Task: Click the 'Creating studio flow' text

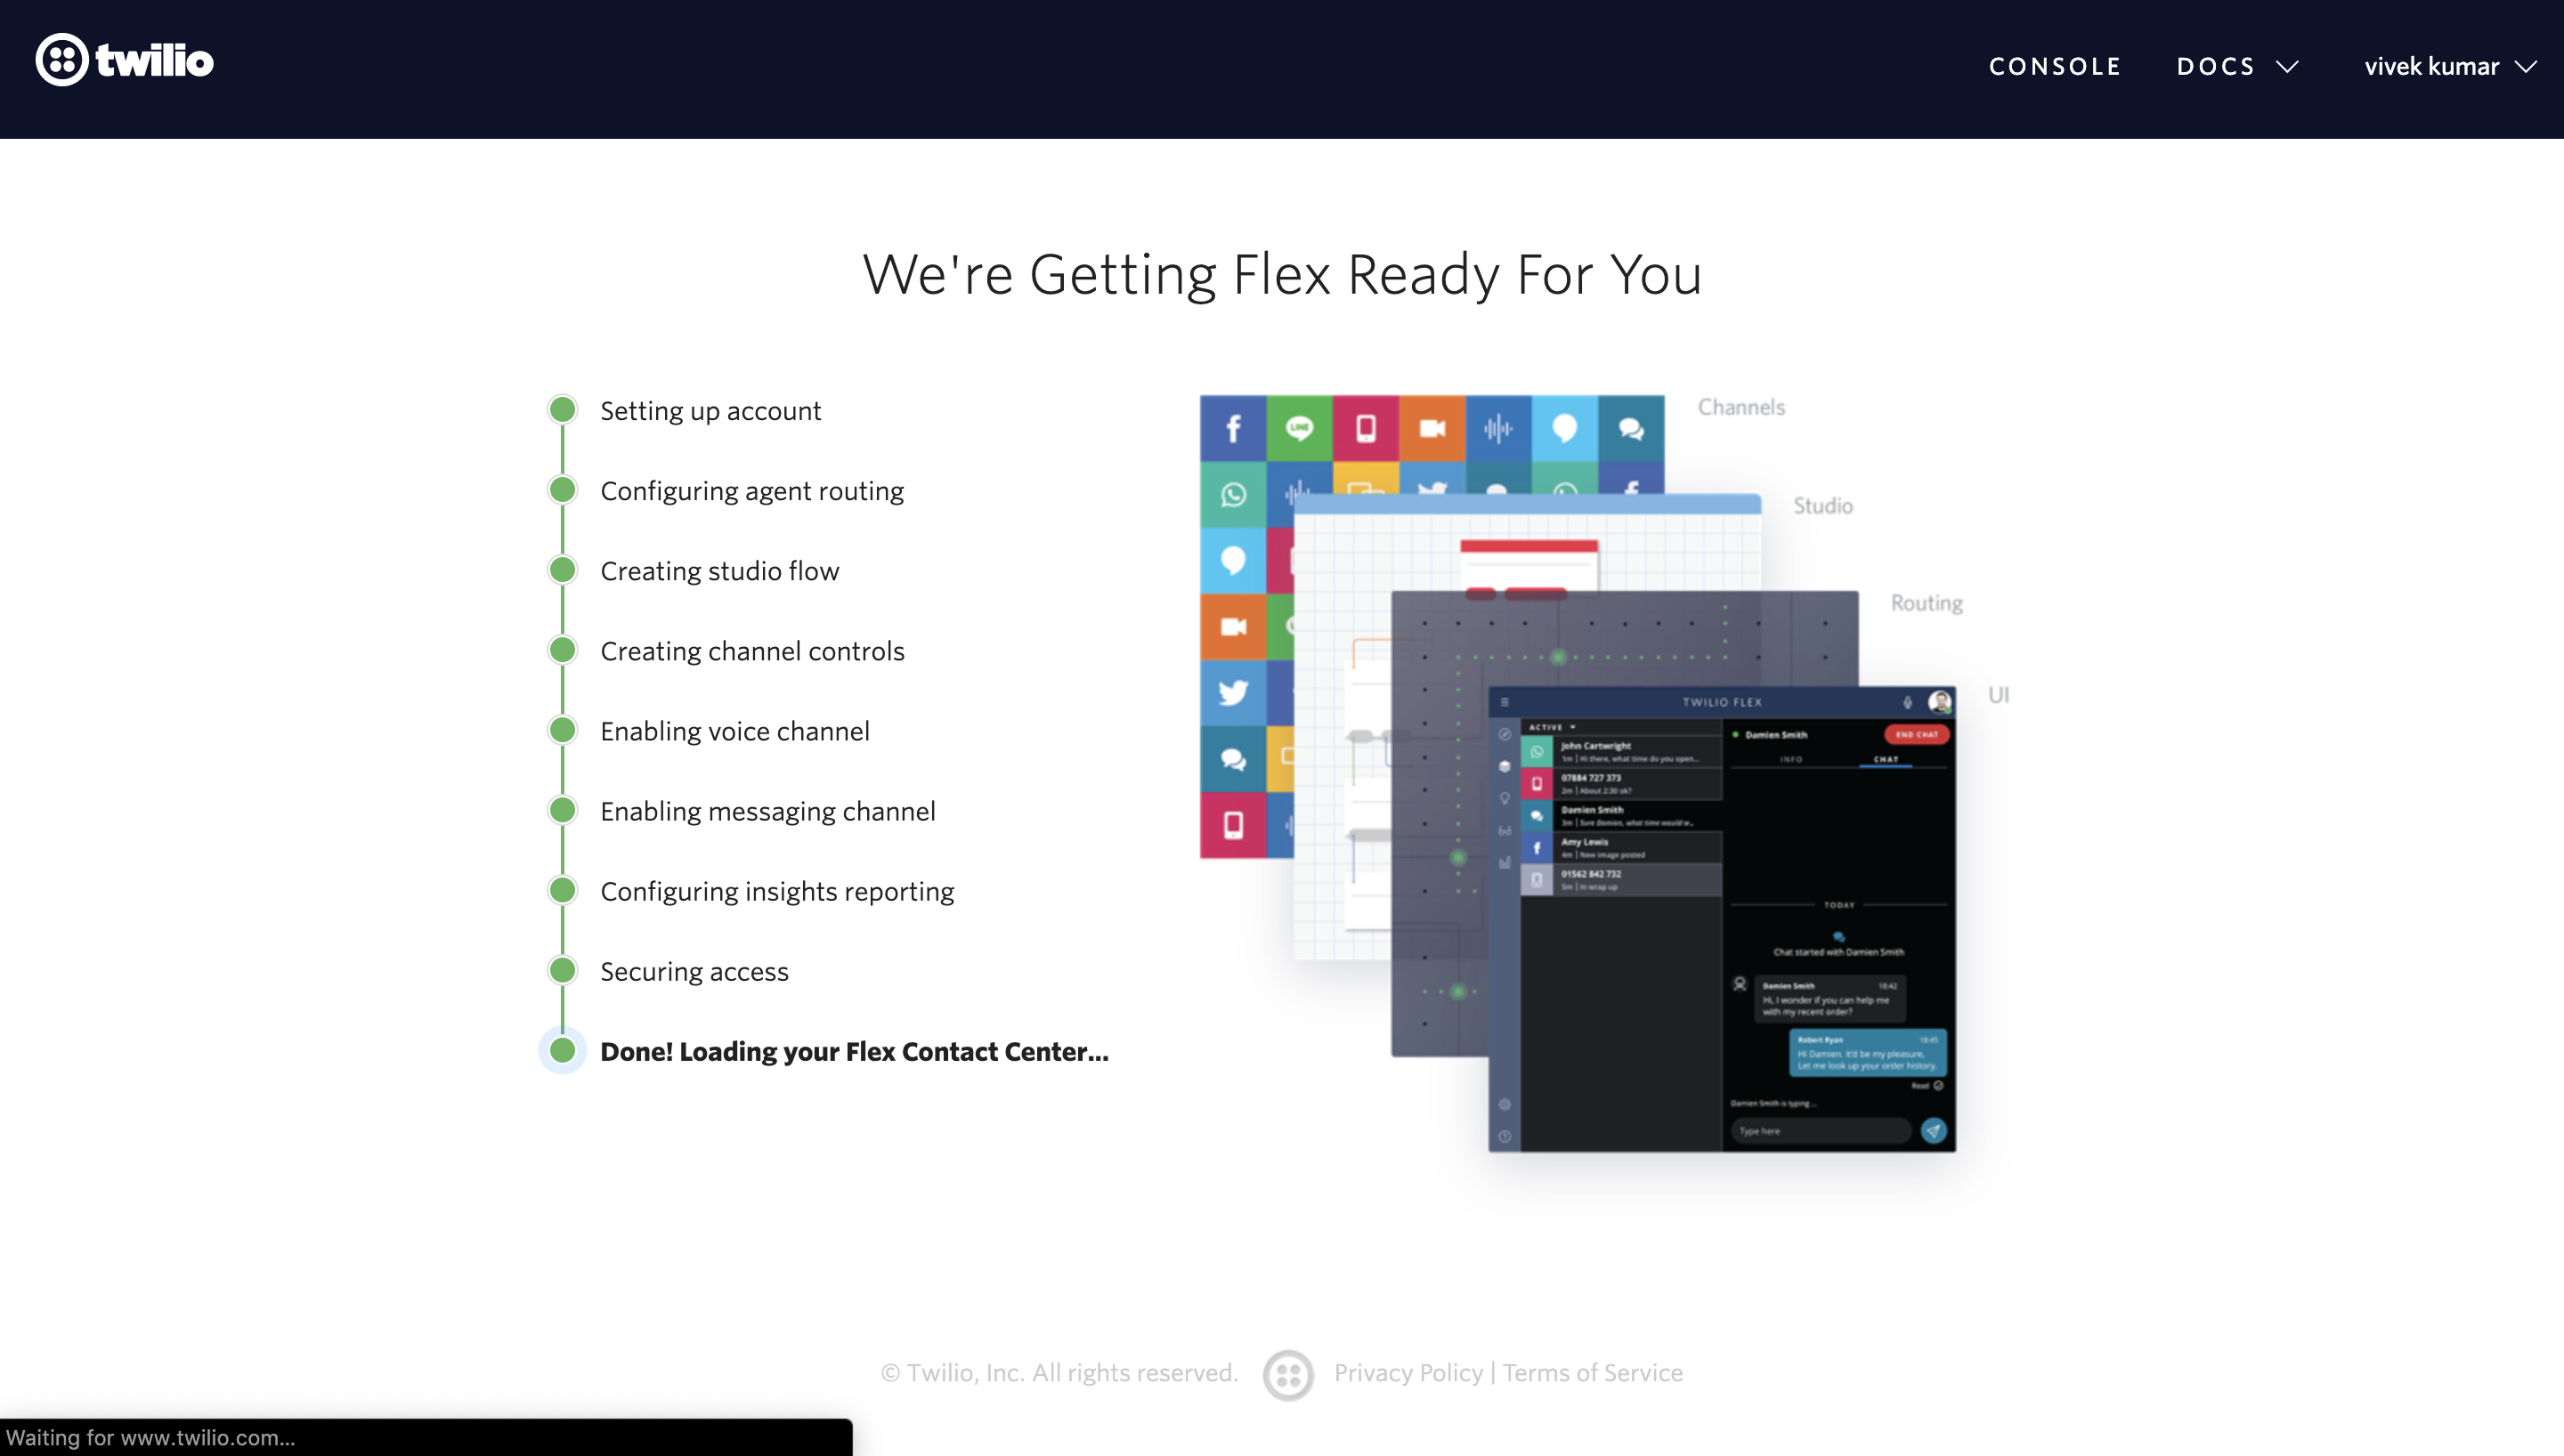Action: tap(720, 571)
